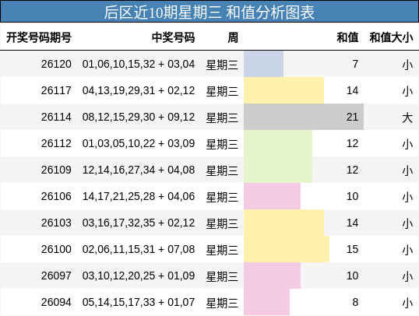This screenshot has width=419, height=316.
Task: Select issue number 26103
Action: pyautogui.click(x=56, y=223)
